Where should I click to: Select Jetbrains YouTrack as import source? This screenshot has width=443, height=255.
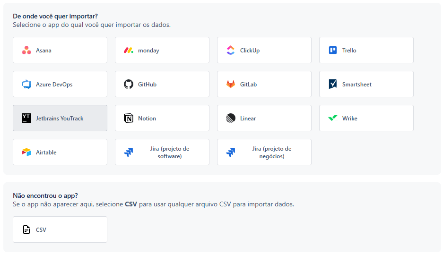click(60, 118)
